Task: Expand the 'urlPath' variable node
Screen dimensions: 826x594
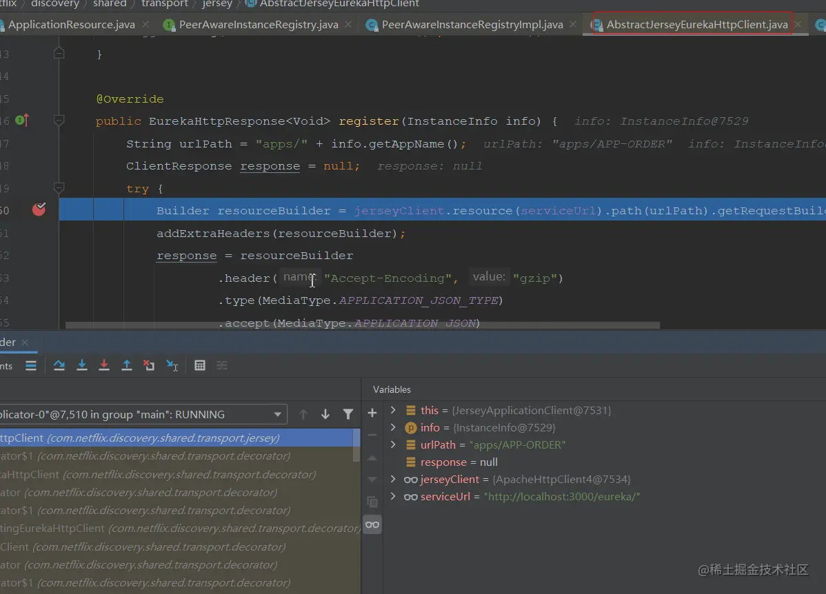Action: [x=393, y=444]
